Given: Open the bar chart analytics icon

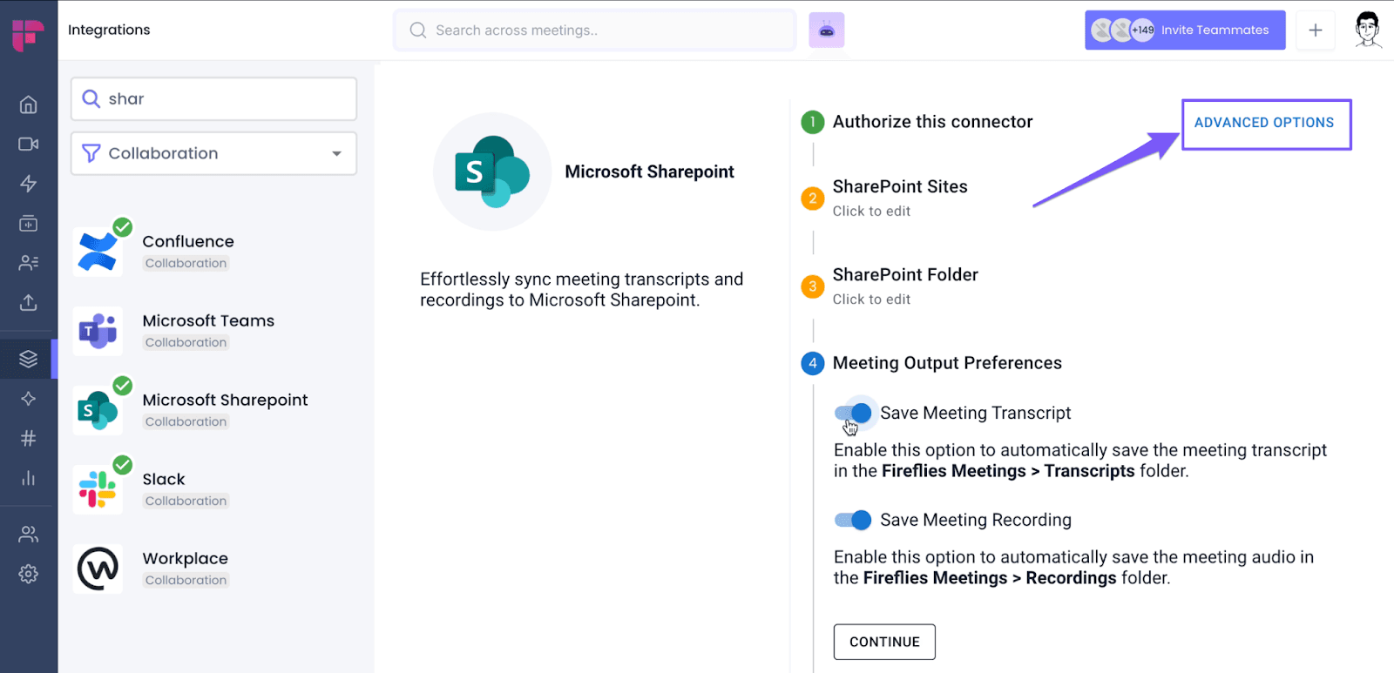Looking at the screenshot, I should pyautogui.click(x=28, y=478).
